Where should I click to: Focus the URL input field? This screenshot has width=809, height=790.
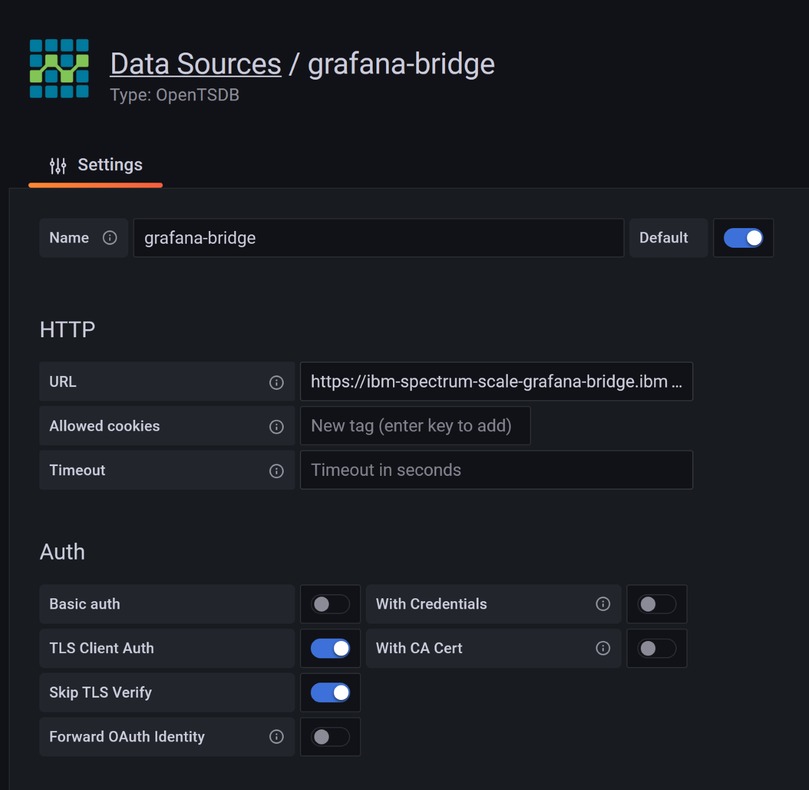tap(496, 382)
